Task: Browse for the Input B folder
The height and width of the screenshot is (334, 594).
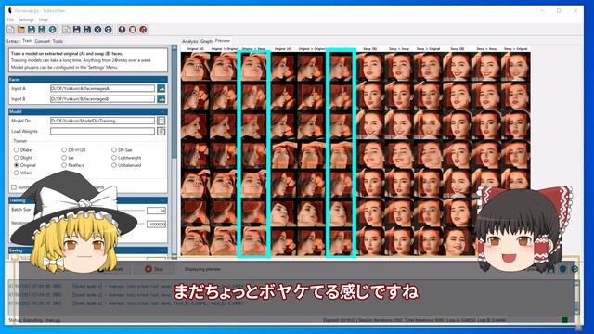Action: click(161, 99)
